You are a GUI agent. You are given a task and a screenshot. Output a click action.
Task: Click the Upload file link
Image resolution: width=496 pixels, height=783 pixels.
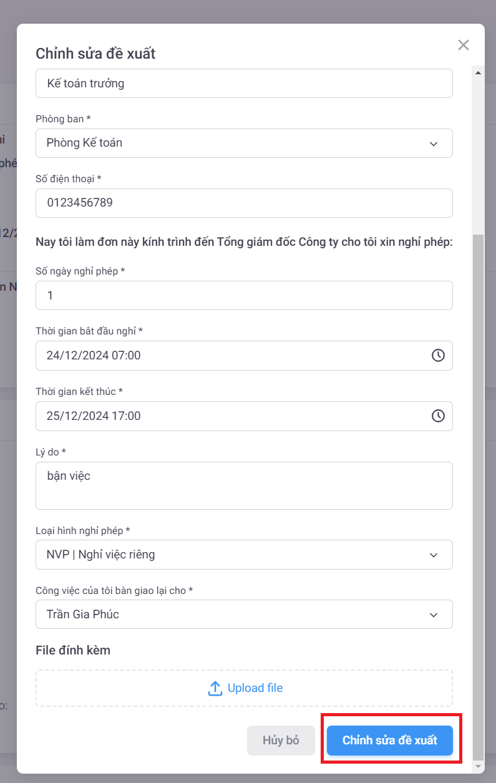click(x=255, y=688)
